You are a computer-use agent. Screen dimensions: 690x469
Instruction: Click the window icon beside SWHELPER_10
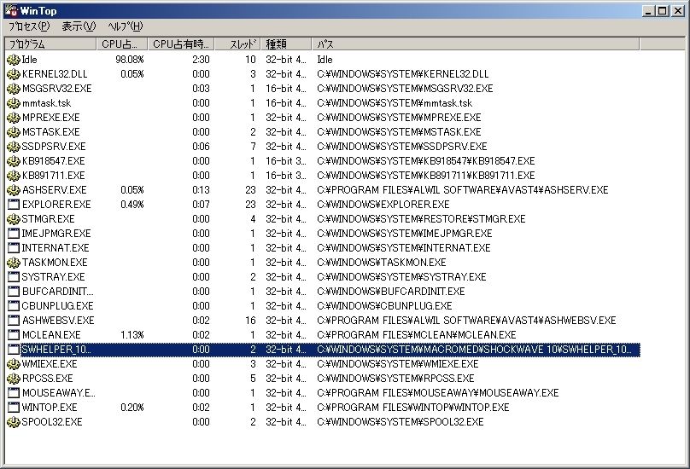point(14,350)
